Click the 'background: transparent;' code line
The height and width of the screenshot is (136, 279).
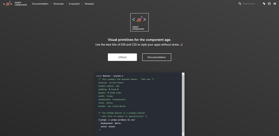[112, 100]
